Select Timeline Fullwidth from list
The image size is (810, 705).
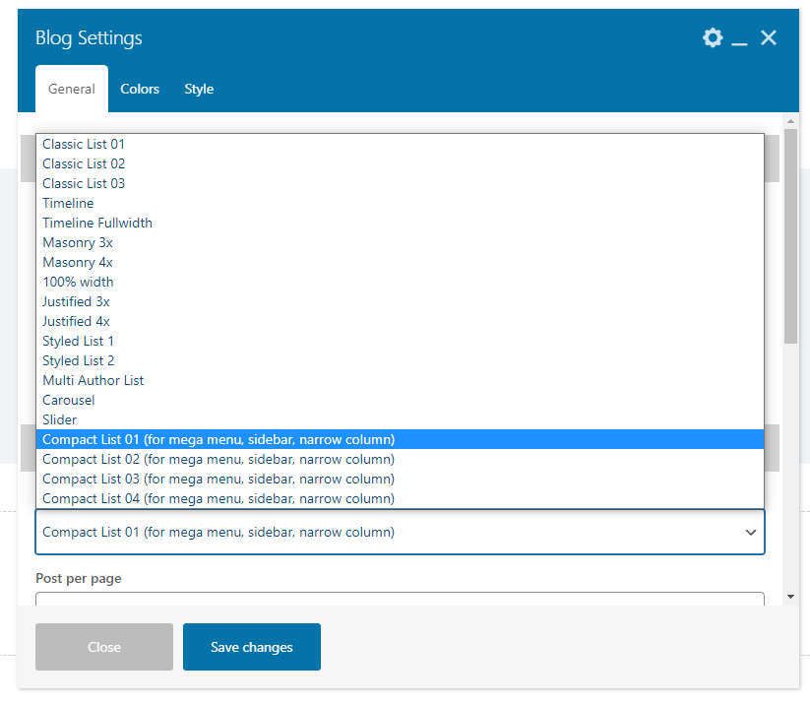coord(97,223)
